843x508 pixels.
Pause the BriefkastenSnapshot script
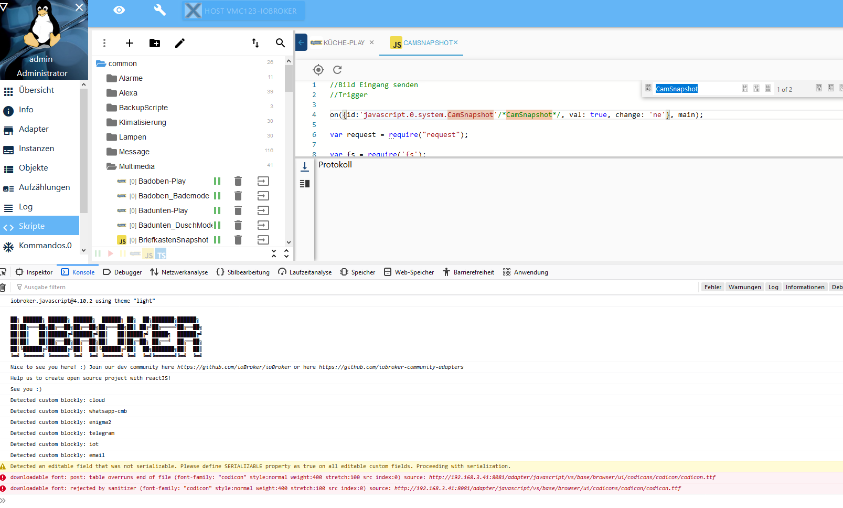coord(217,240)
